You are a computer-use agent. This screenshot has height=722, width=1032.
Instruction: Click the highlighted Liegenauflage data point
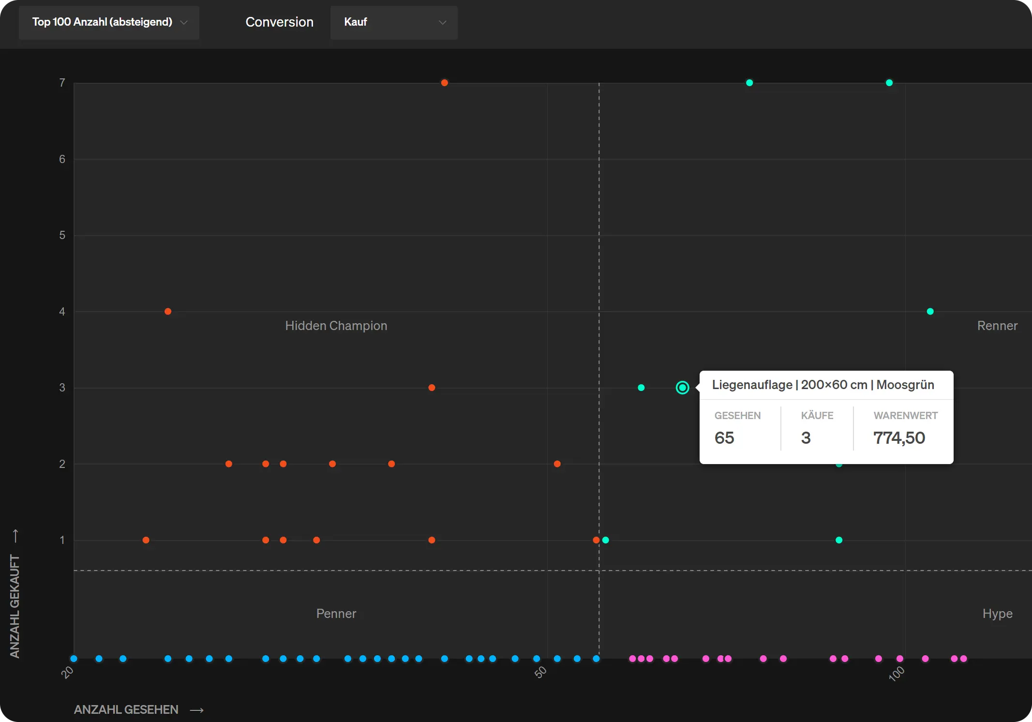[x=682, y=388]
